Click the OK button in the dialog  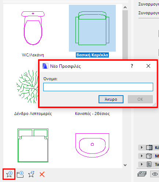point(140,99)
